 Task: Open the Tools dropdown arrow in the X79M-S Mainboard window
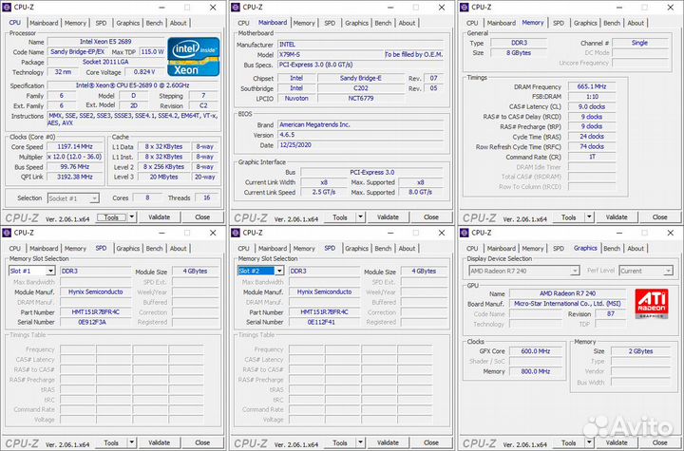coord(360,216)
